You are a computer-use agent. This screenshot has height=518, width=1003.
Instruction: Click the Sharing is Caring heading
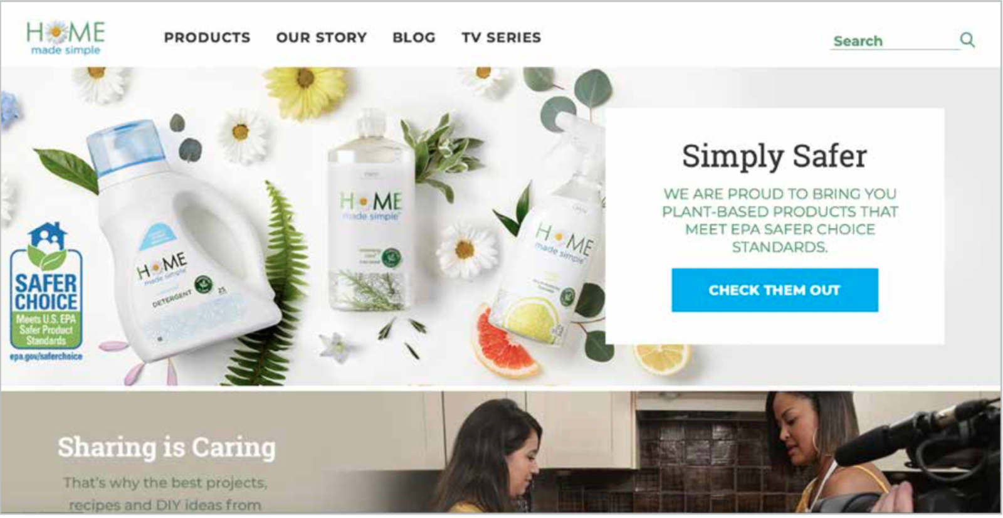pos(167,447)
